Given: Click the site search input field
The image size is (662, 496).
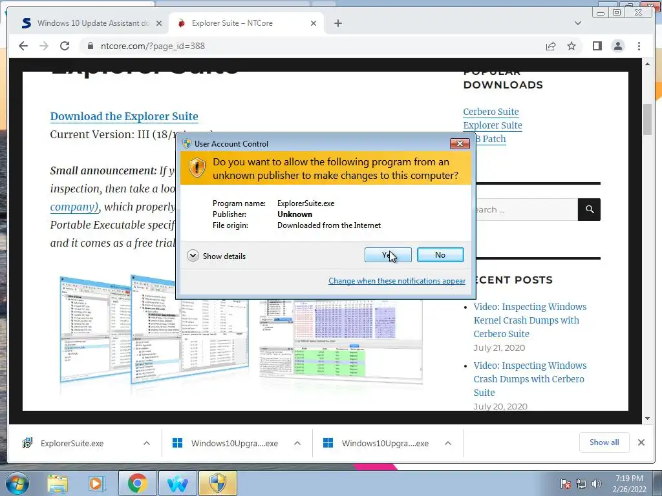Looking at the screenshot, I should coord(526,210).
